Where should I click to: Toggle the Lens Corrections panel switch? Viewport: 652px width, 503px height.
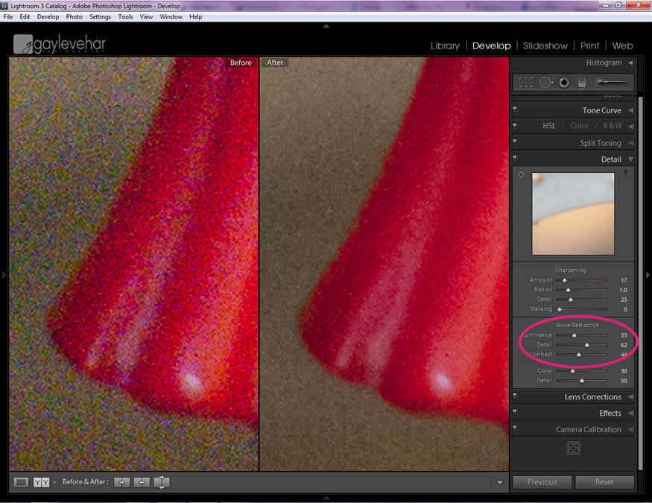pyautogui.click(x=515, y=397)
